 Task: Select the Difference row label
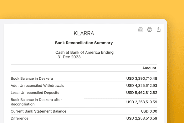pyautogui.click(x=19, y=118)
